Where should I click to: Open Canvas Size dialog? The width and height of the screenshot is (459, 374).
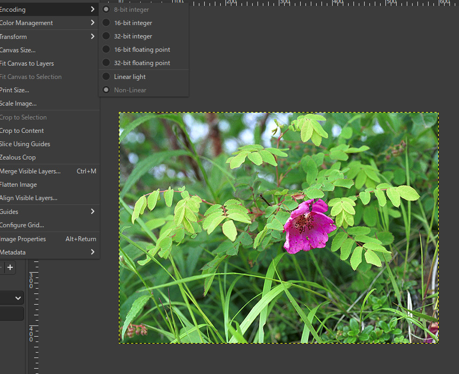click(18, 50)
